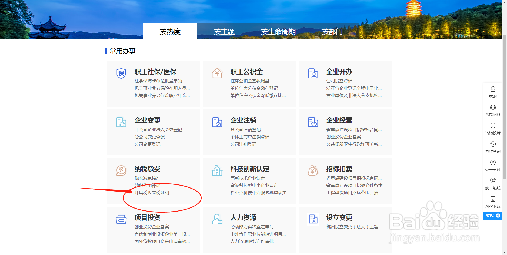Click the 招标拍卖 money bag icon
The width and height of the screenshot is (507, 255).
[x=313, y=170]
